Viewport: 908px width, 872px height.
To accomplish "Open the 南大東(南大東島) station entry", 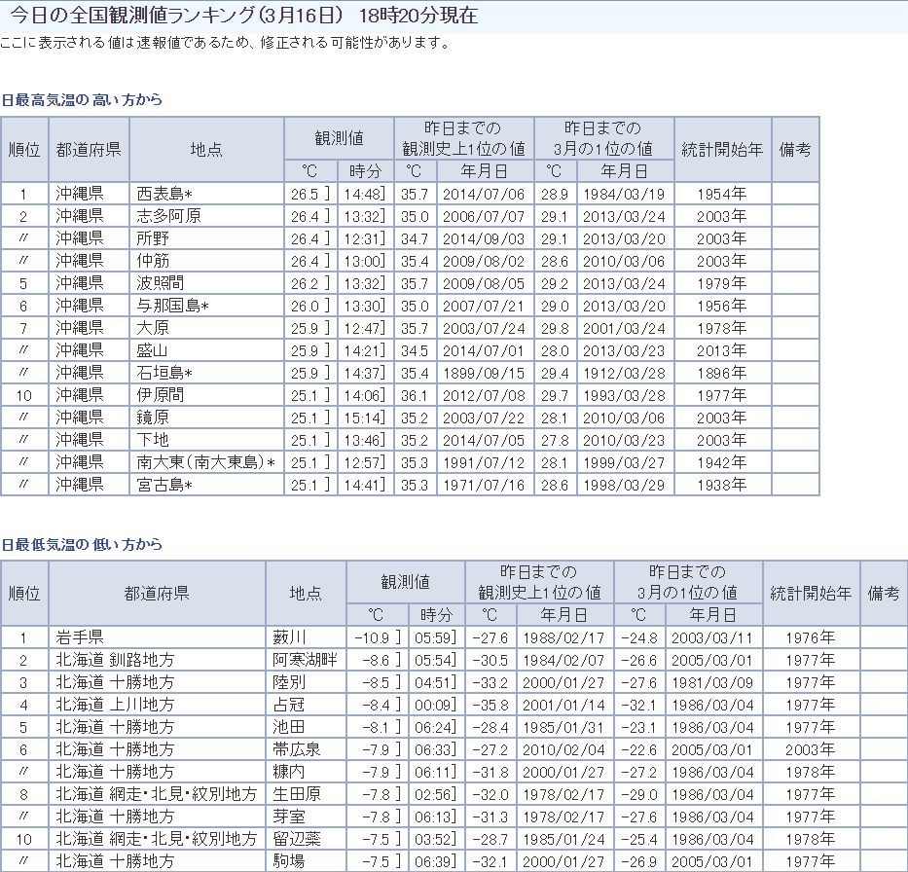I will pos(205,462).
